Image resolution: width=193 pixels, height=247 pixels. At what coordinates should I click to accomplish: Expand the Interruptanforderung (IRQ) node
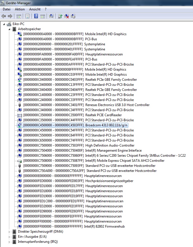click(9, 242)
